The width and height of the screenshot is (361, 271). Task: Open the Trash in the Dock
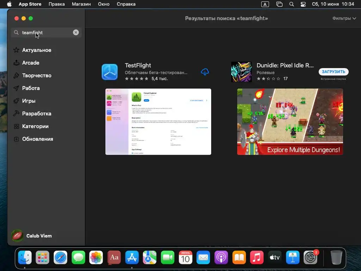click(x=336, y=257)
